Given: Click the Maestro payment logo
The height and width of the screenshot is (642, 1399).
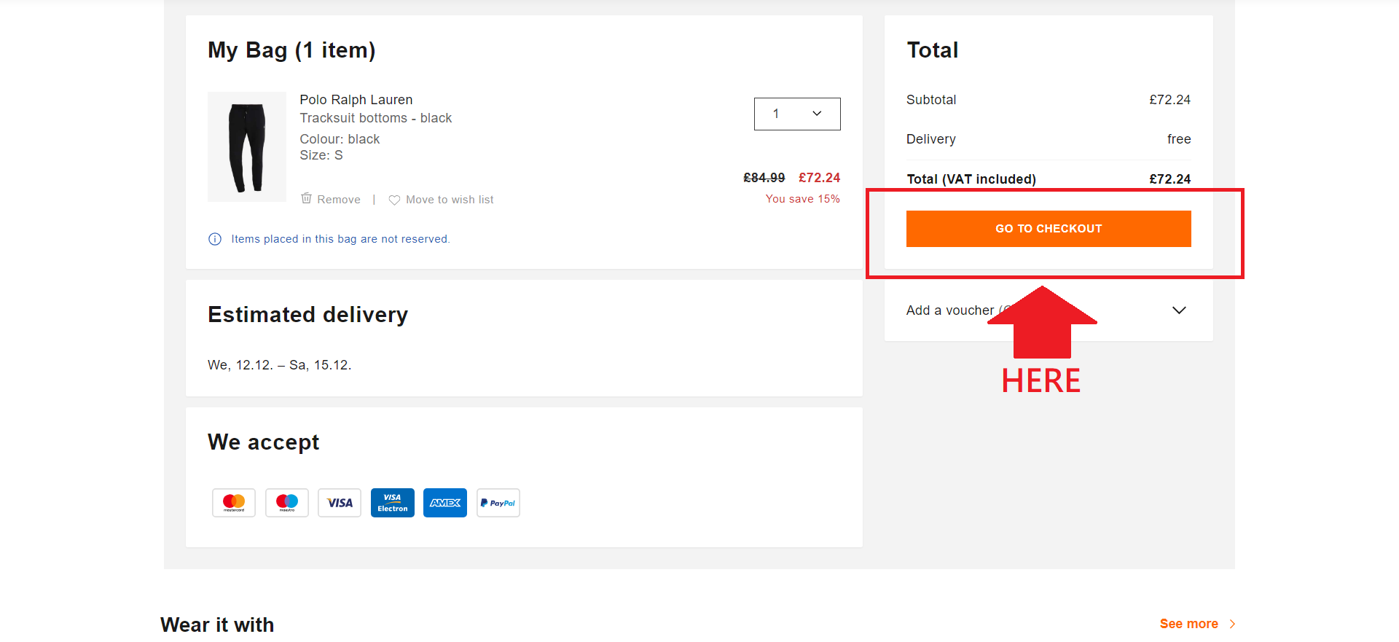Looking at the screenshot, I should pyautogui.click(x=287, y=503).
